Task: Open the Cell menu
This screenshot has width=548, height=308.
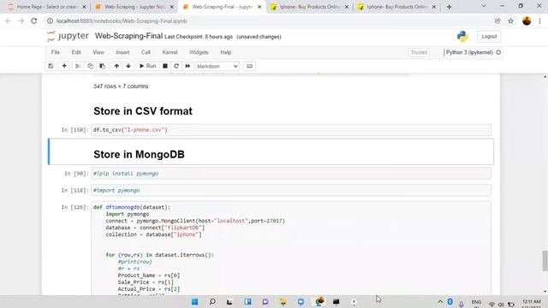Action: point(146,52)
